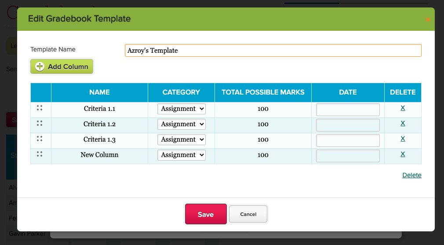Click Gavin Parker in background gradebook

[27, 234]
